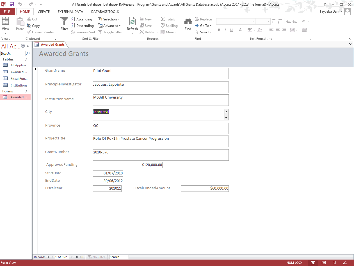Image resolution: width=354 pixels, height=266 pixels.
Task: Click the City field scroll down arrow
Action: click(227, 118)
